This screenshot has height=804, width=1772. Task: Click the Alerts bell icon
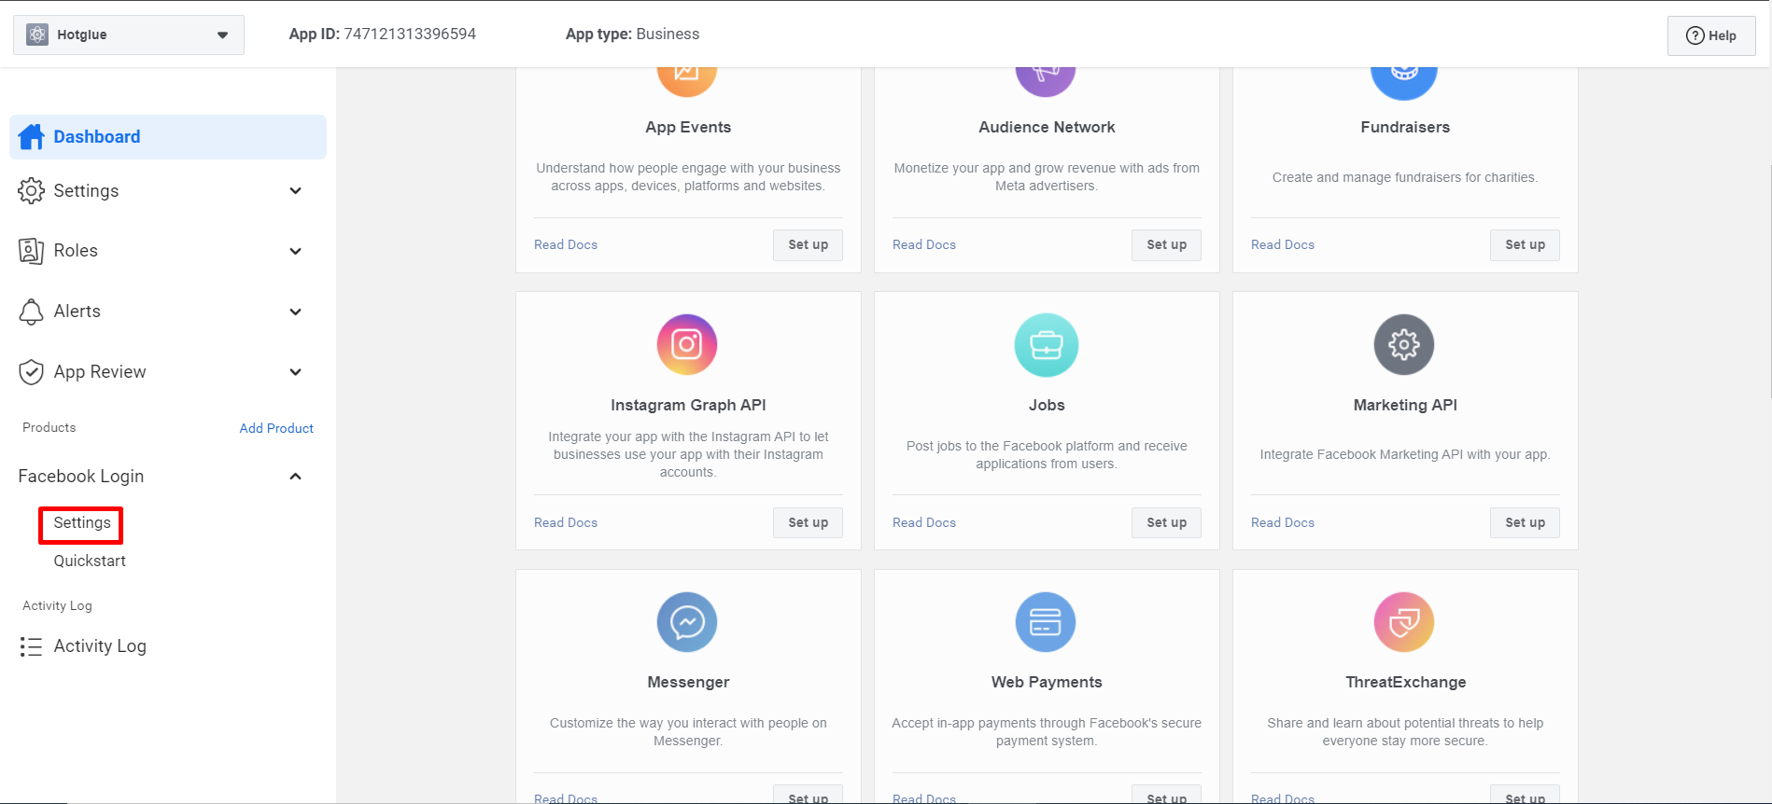point(31,312)
